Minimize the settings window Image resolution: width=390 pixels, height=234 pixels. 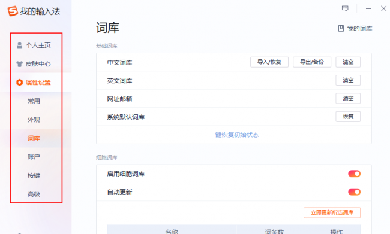coord(368,9)
